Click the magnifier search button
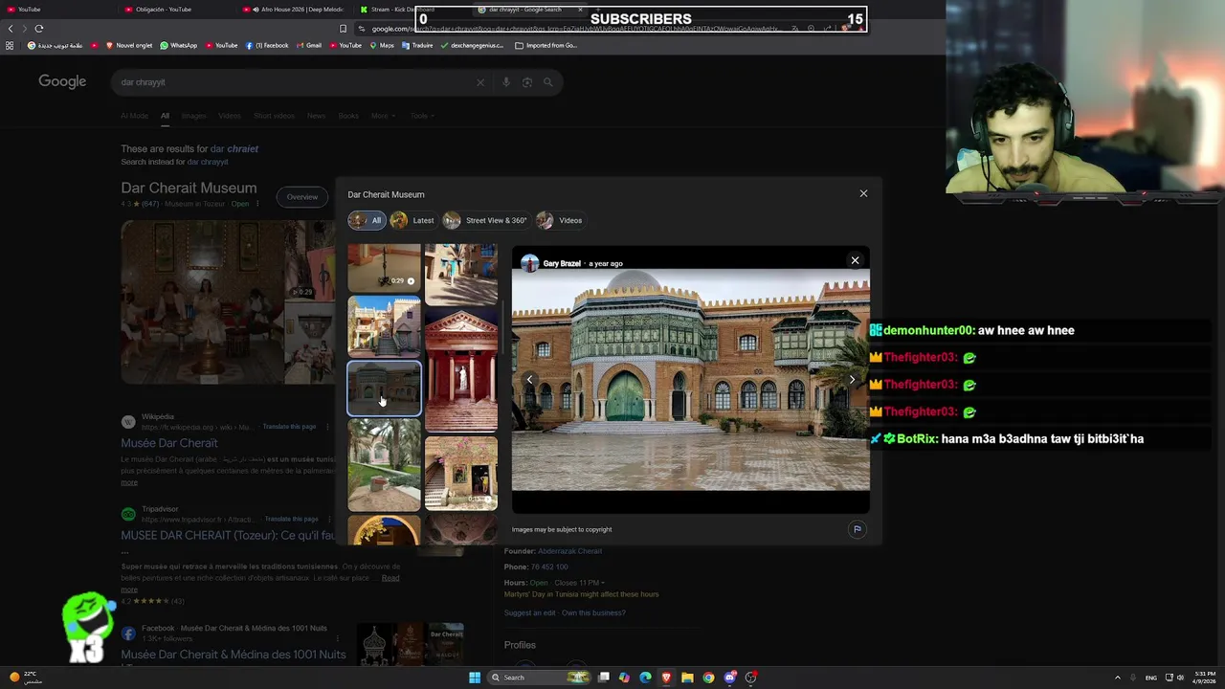This screenshot has height=689, width=1225. point(548,82)
